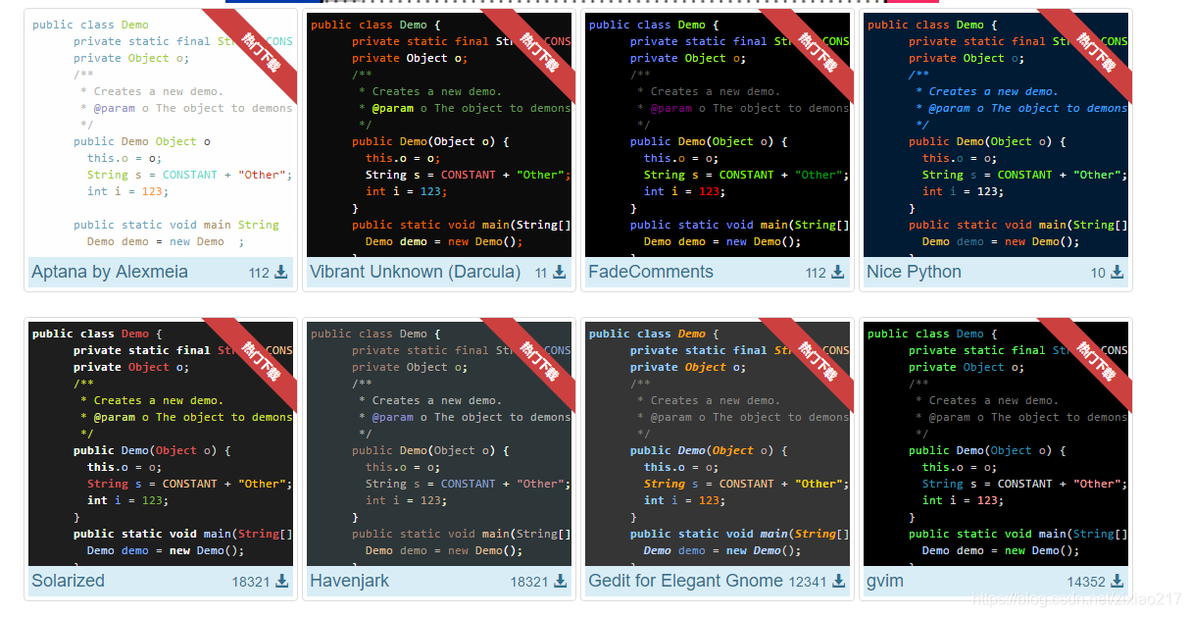This screenshot has height=617, width=1191.
Task: Click the download count 112 of Aptana by Alexmeia
Action: tap(259, 273)
